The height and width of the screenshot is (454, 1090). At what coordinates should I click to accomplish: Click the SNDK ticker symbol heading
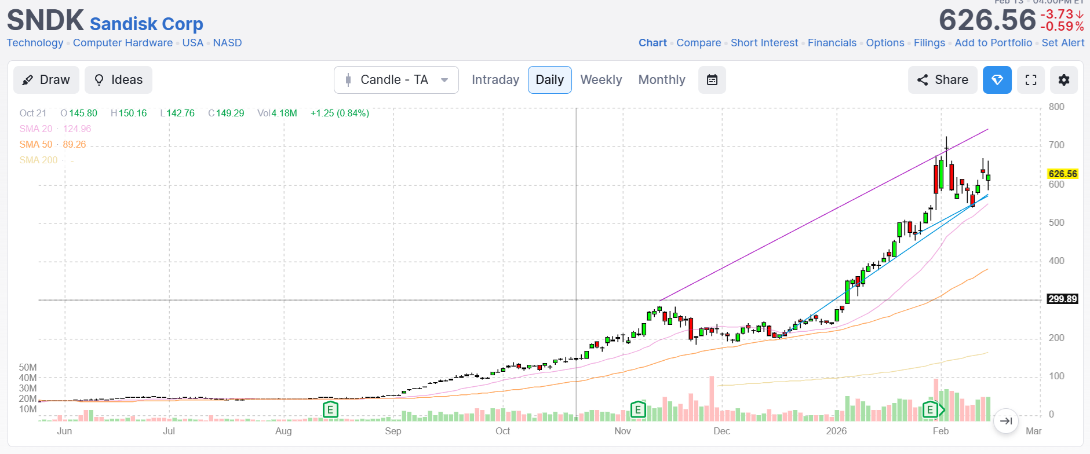[x=45, y=20]
